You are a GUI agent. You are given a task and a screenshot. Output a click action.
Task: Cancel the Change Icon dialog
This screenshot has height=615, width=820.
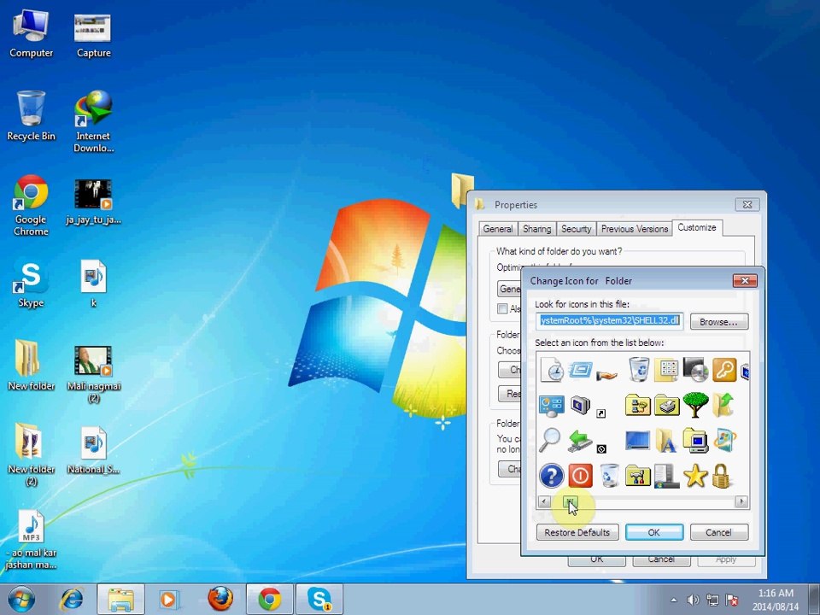point(719,532)
